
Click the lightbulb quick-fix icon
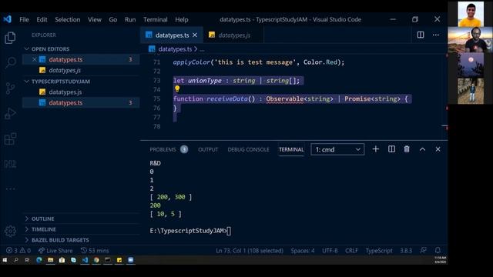coord(177,89)
